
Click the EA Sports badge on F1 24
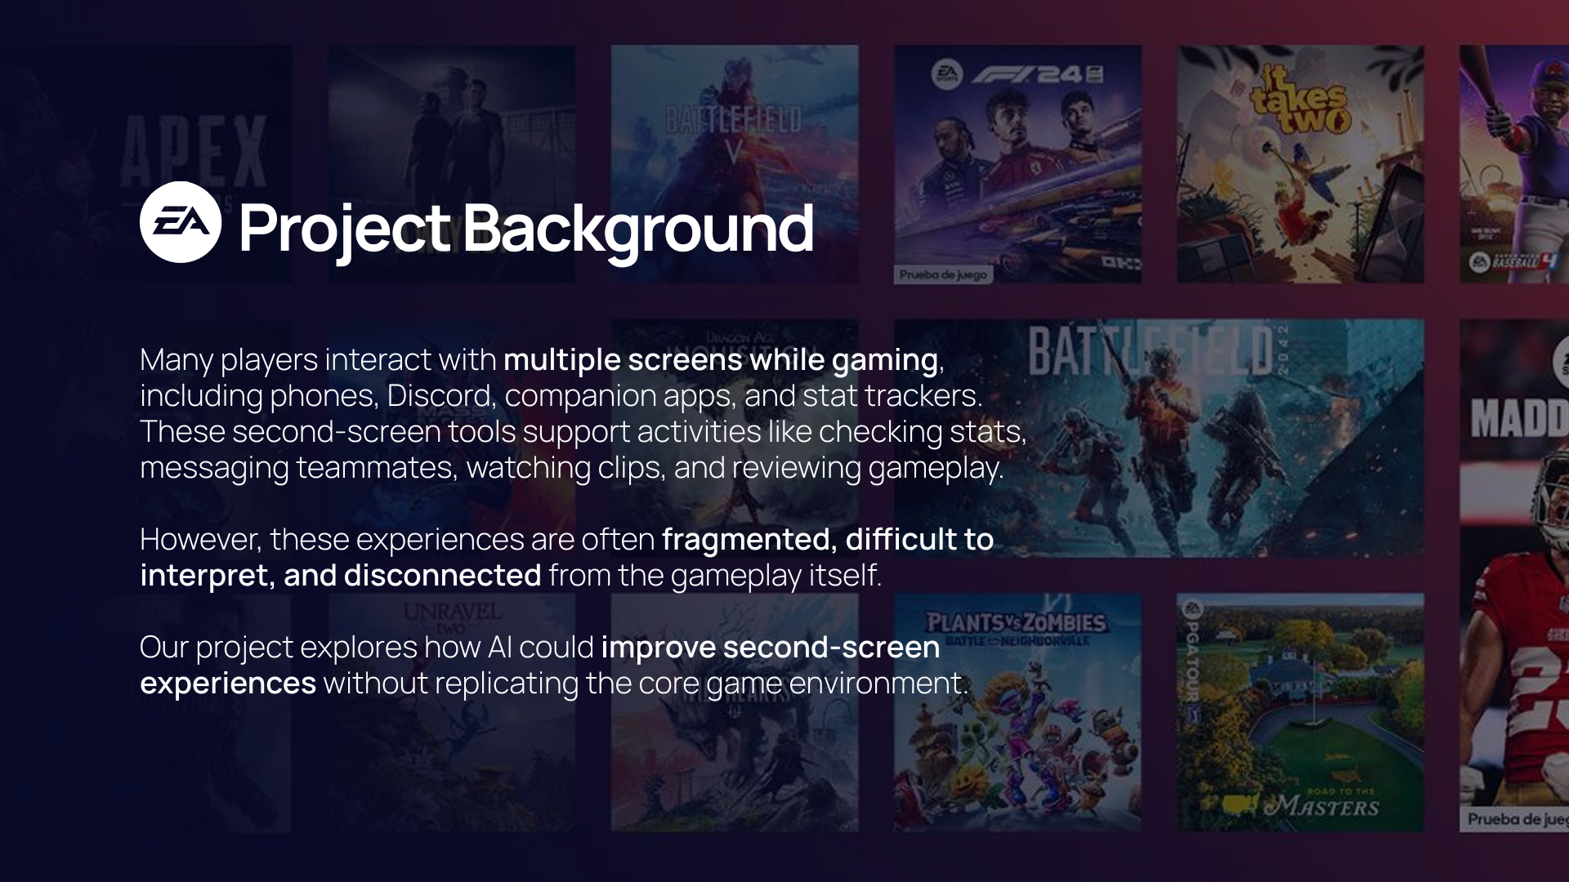[947, 76]
